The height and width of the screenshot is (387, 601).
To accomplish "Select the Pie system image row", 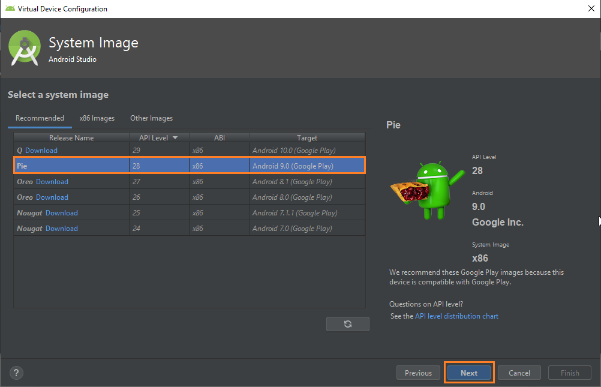I will click(x=189, y=166).
